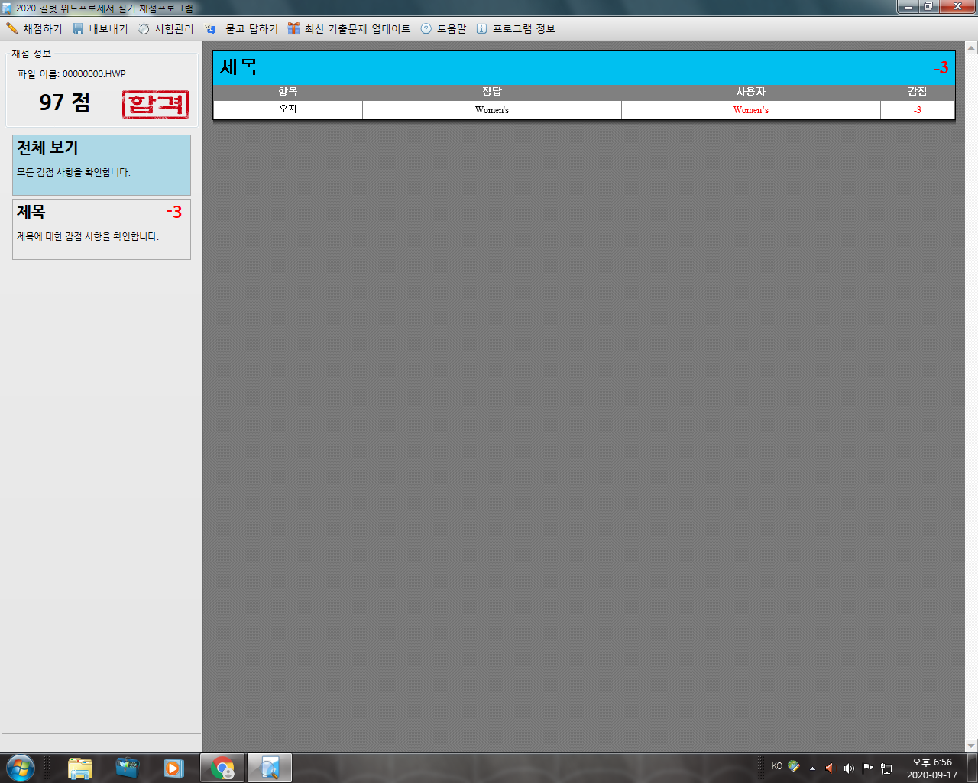
Task: Click the 묻고 답하기 toolbar icon
Action: [210, 28]
